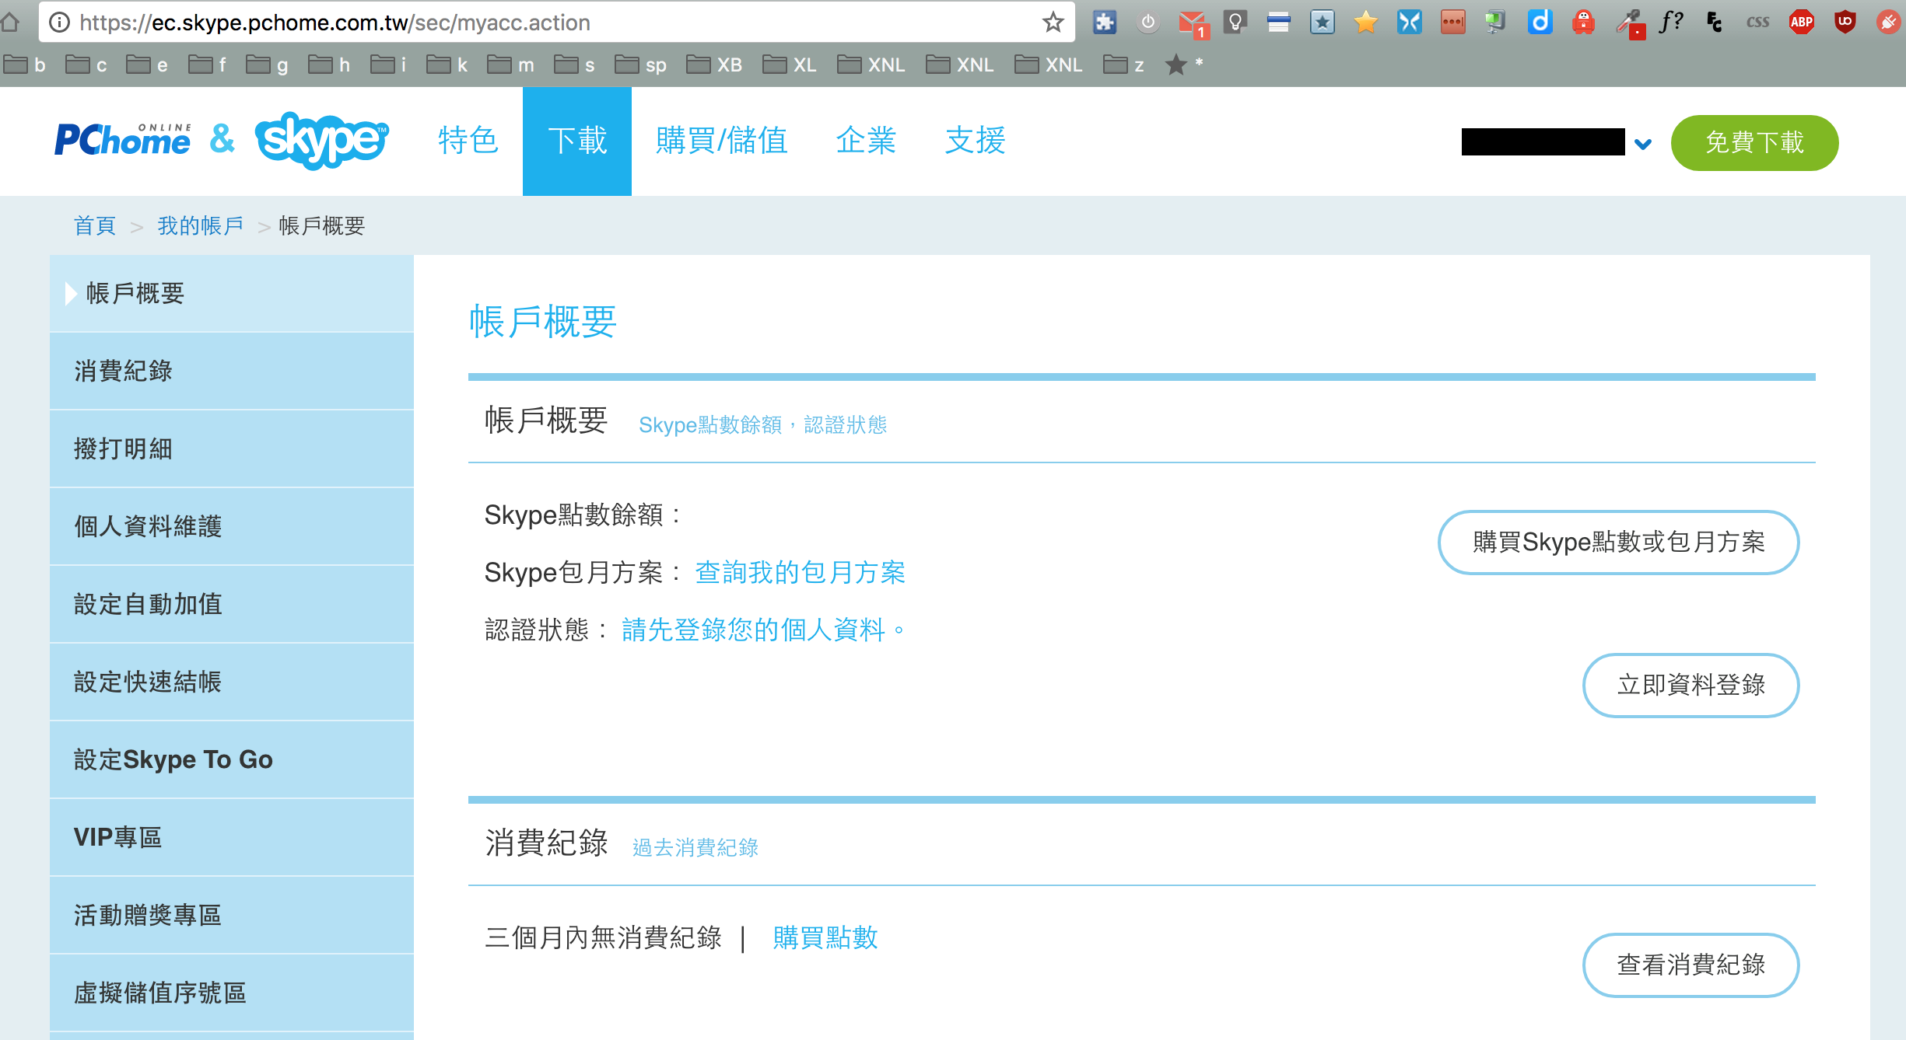Open 設定Skype To Go in the sidebar
This screenshot has width=1906, height=1040.
[232, 759]
